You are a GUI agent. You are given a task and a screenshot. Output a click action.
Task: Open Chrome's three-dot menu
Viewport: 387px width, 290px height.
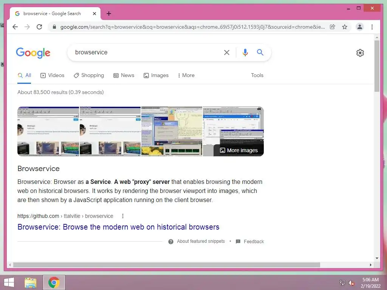372,27
